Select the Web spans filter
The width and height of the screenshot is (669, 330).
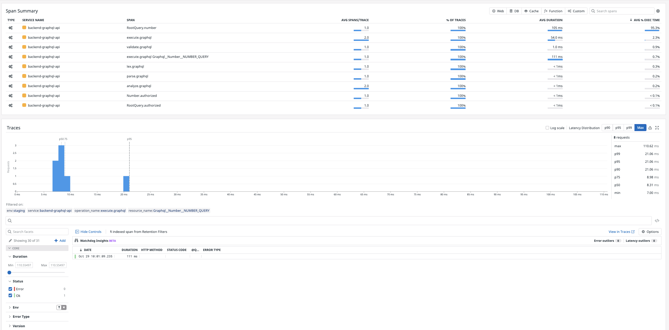click(x=498, y=11)
